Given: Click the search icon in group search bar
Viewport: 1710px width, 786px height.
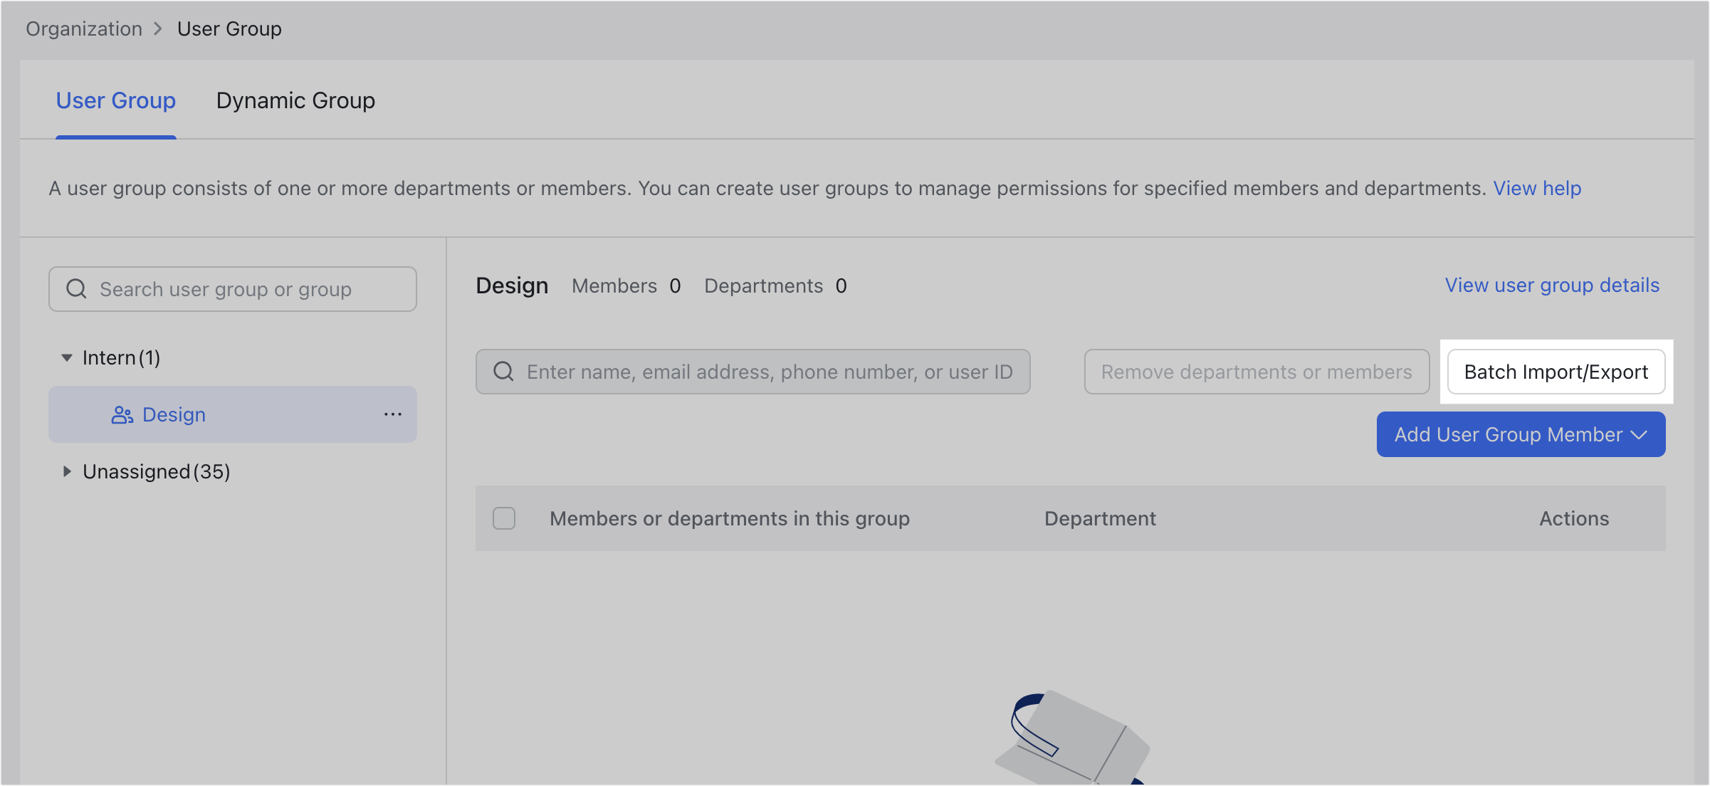Looking at the screenshot, I should (x=76, y=289).
